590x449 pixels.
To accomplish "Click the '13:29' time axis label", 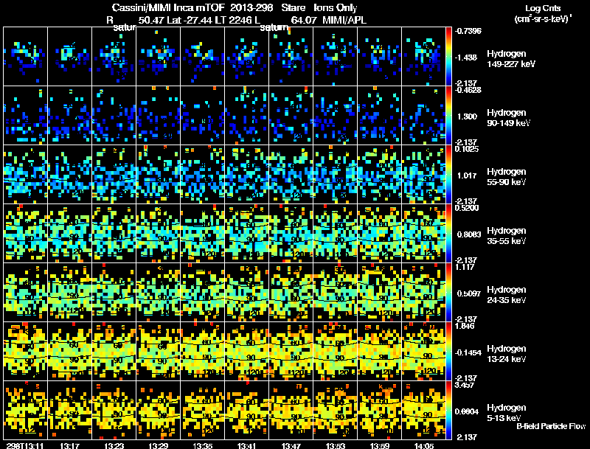I will (159, 445).
